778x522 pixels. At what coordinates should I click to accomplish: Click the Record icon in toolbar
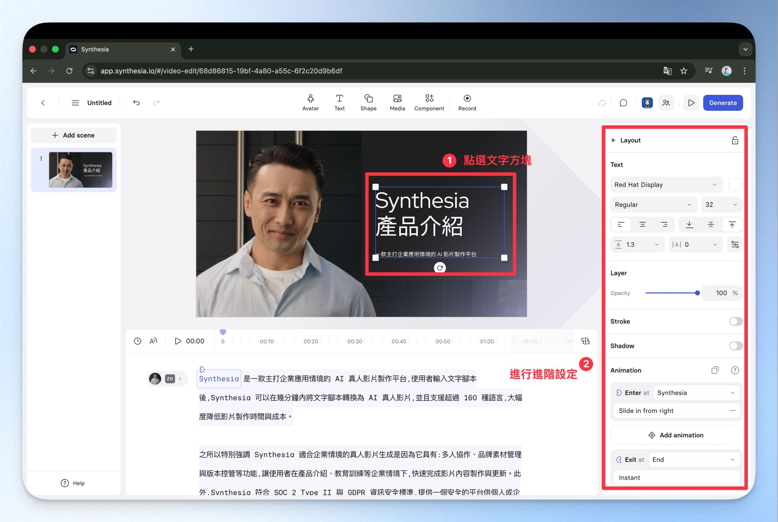click(x=467, y=99)
